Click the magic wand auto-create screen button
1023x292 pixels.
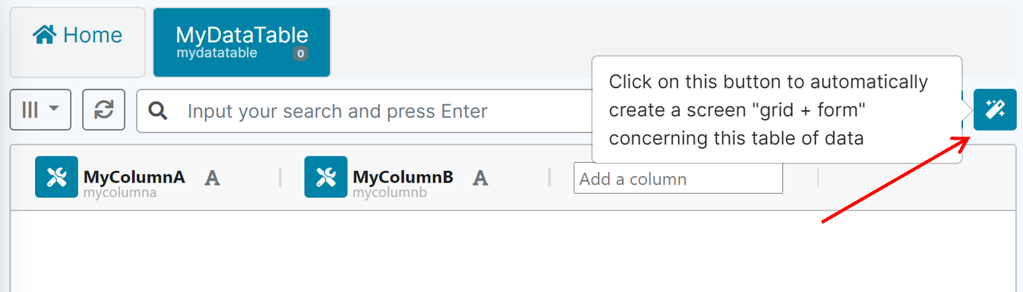tap(995, 109)
